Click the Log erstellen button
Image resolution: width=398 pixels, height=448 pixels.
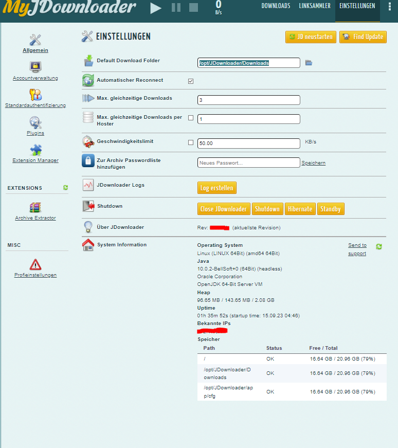(x=217, y=188)
